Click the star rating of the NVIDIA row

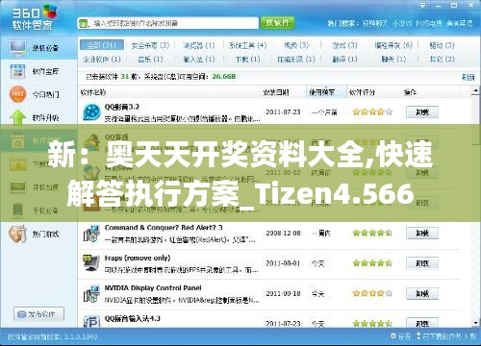(x=372, y=293)
